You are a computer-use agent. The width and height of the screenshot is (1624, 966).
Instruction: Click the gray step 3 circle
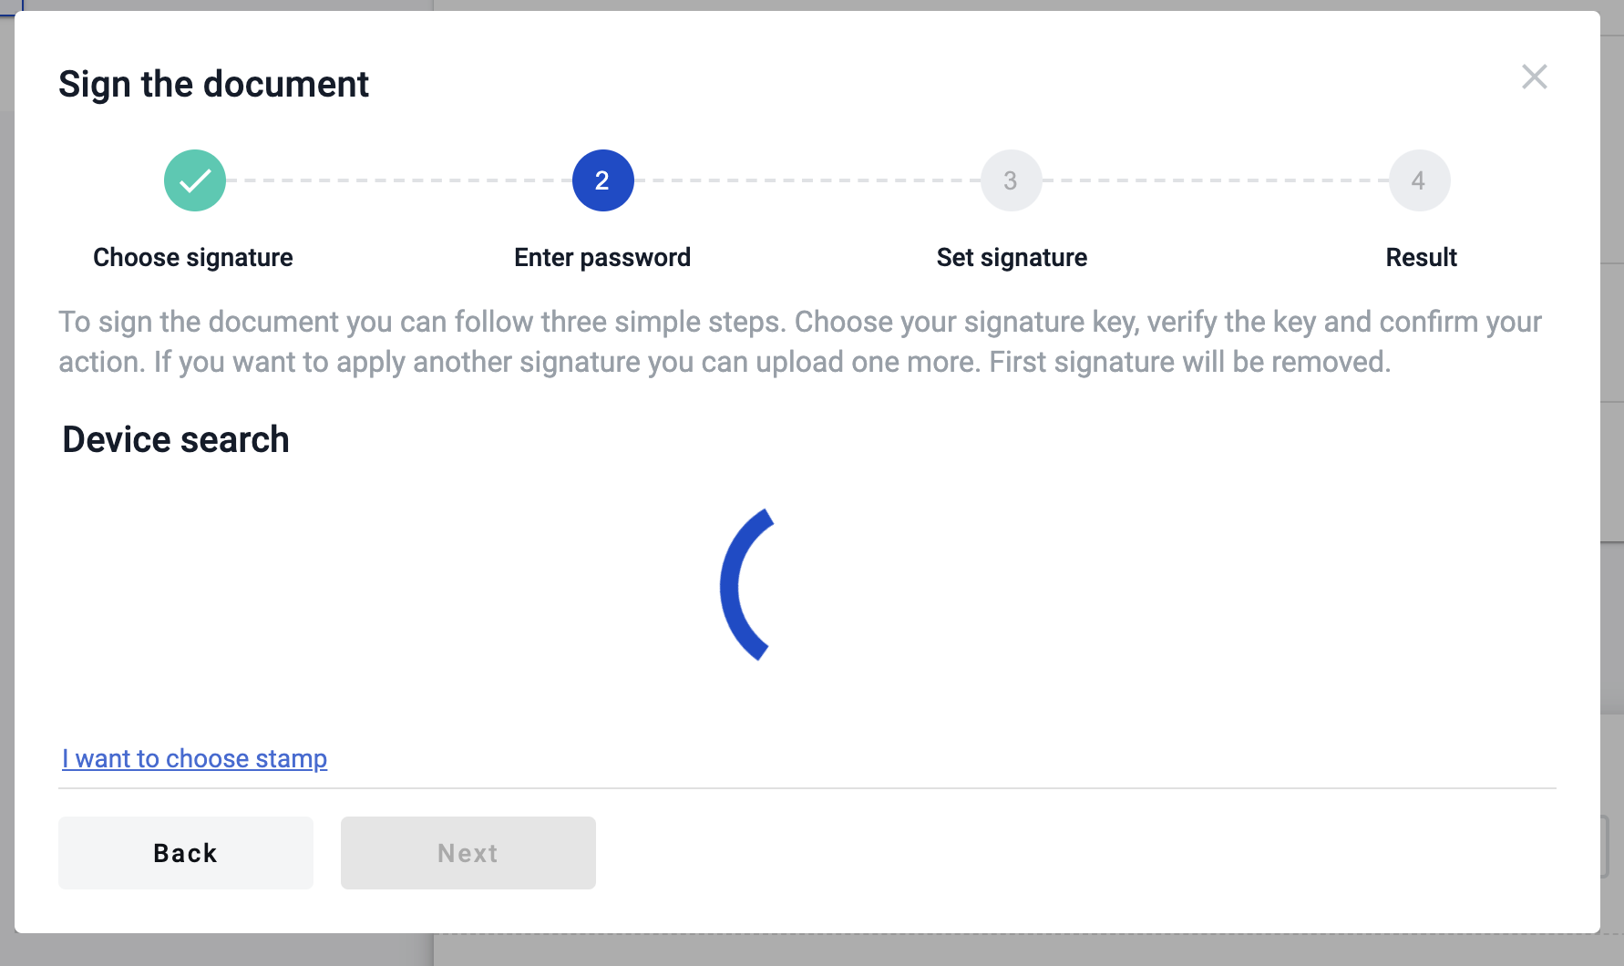click(x=1011, y=180)
